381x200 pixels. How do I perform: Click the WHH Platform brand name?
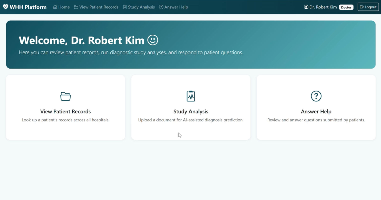(x=28, y=7)
